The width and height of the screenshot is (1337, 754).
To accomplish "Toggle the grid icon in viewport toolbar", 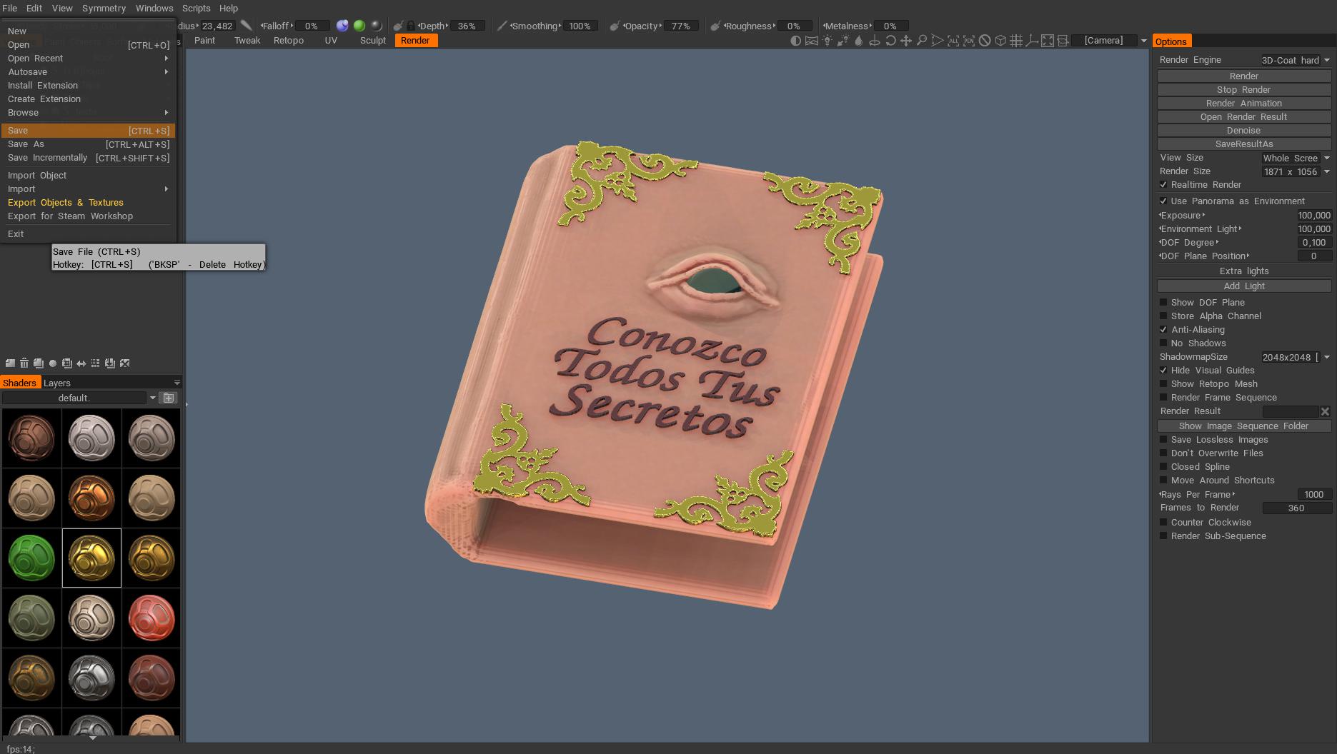I will [1015, 41].
